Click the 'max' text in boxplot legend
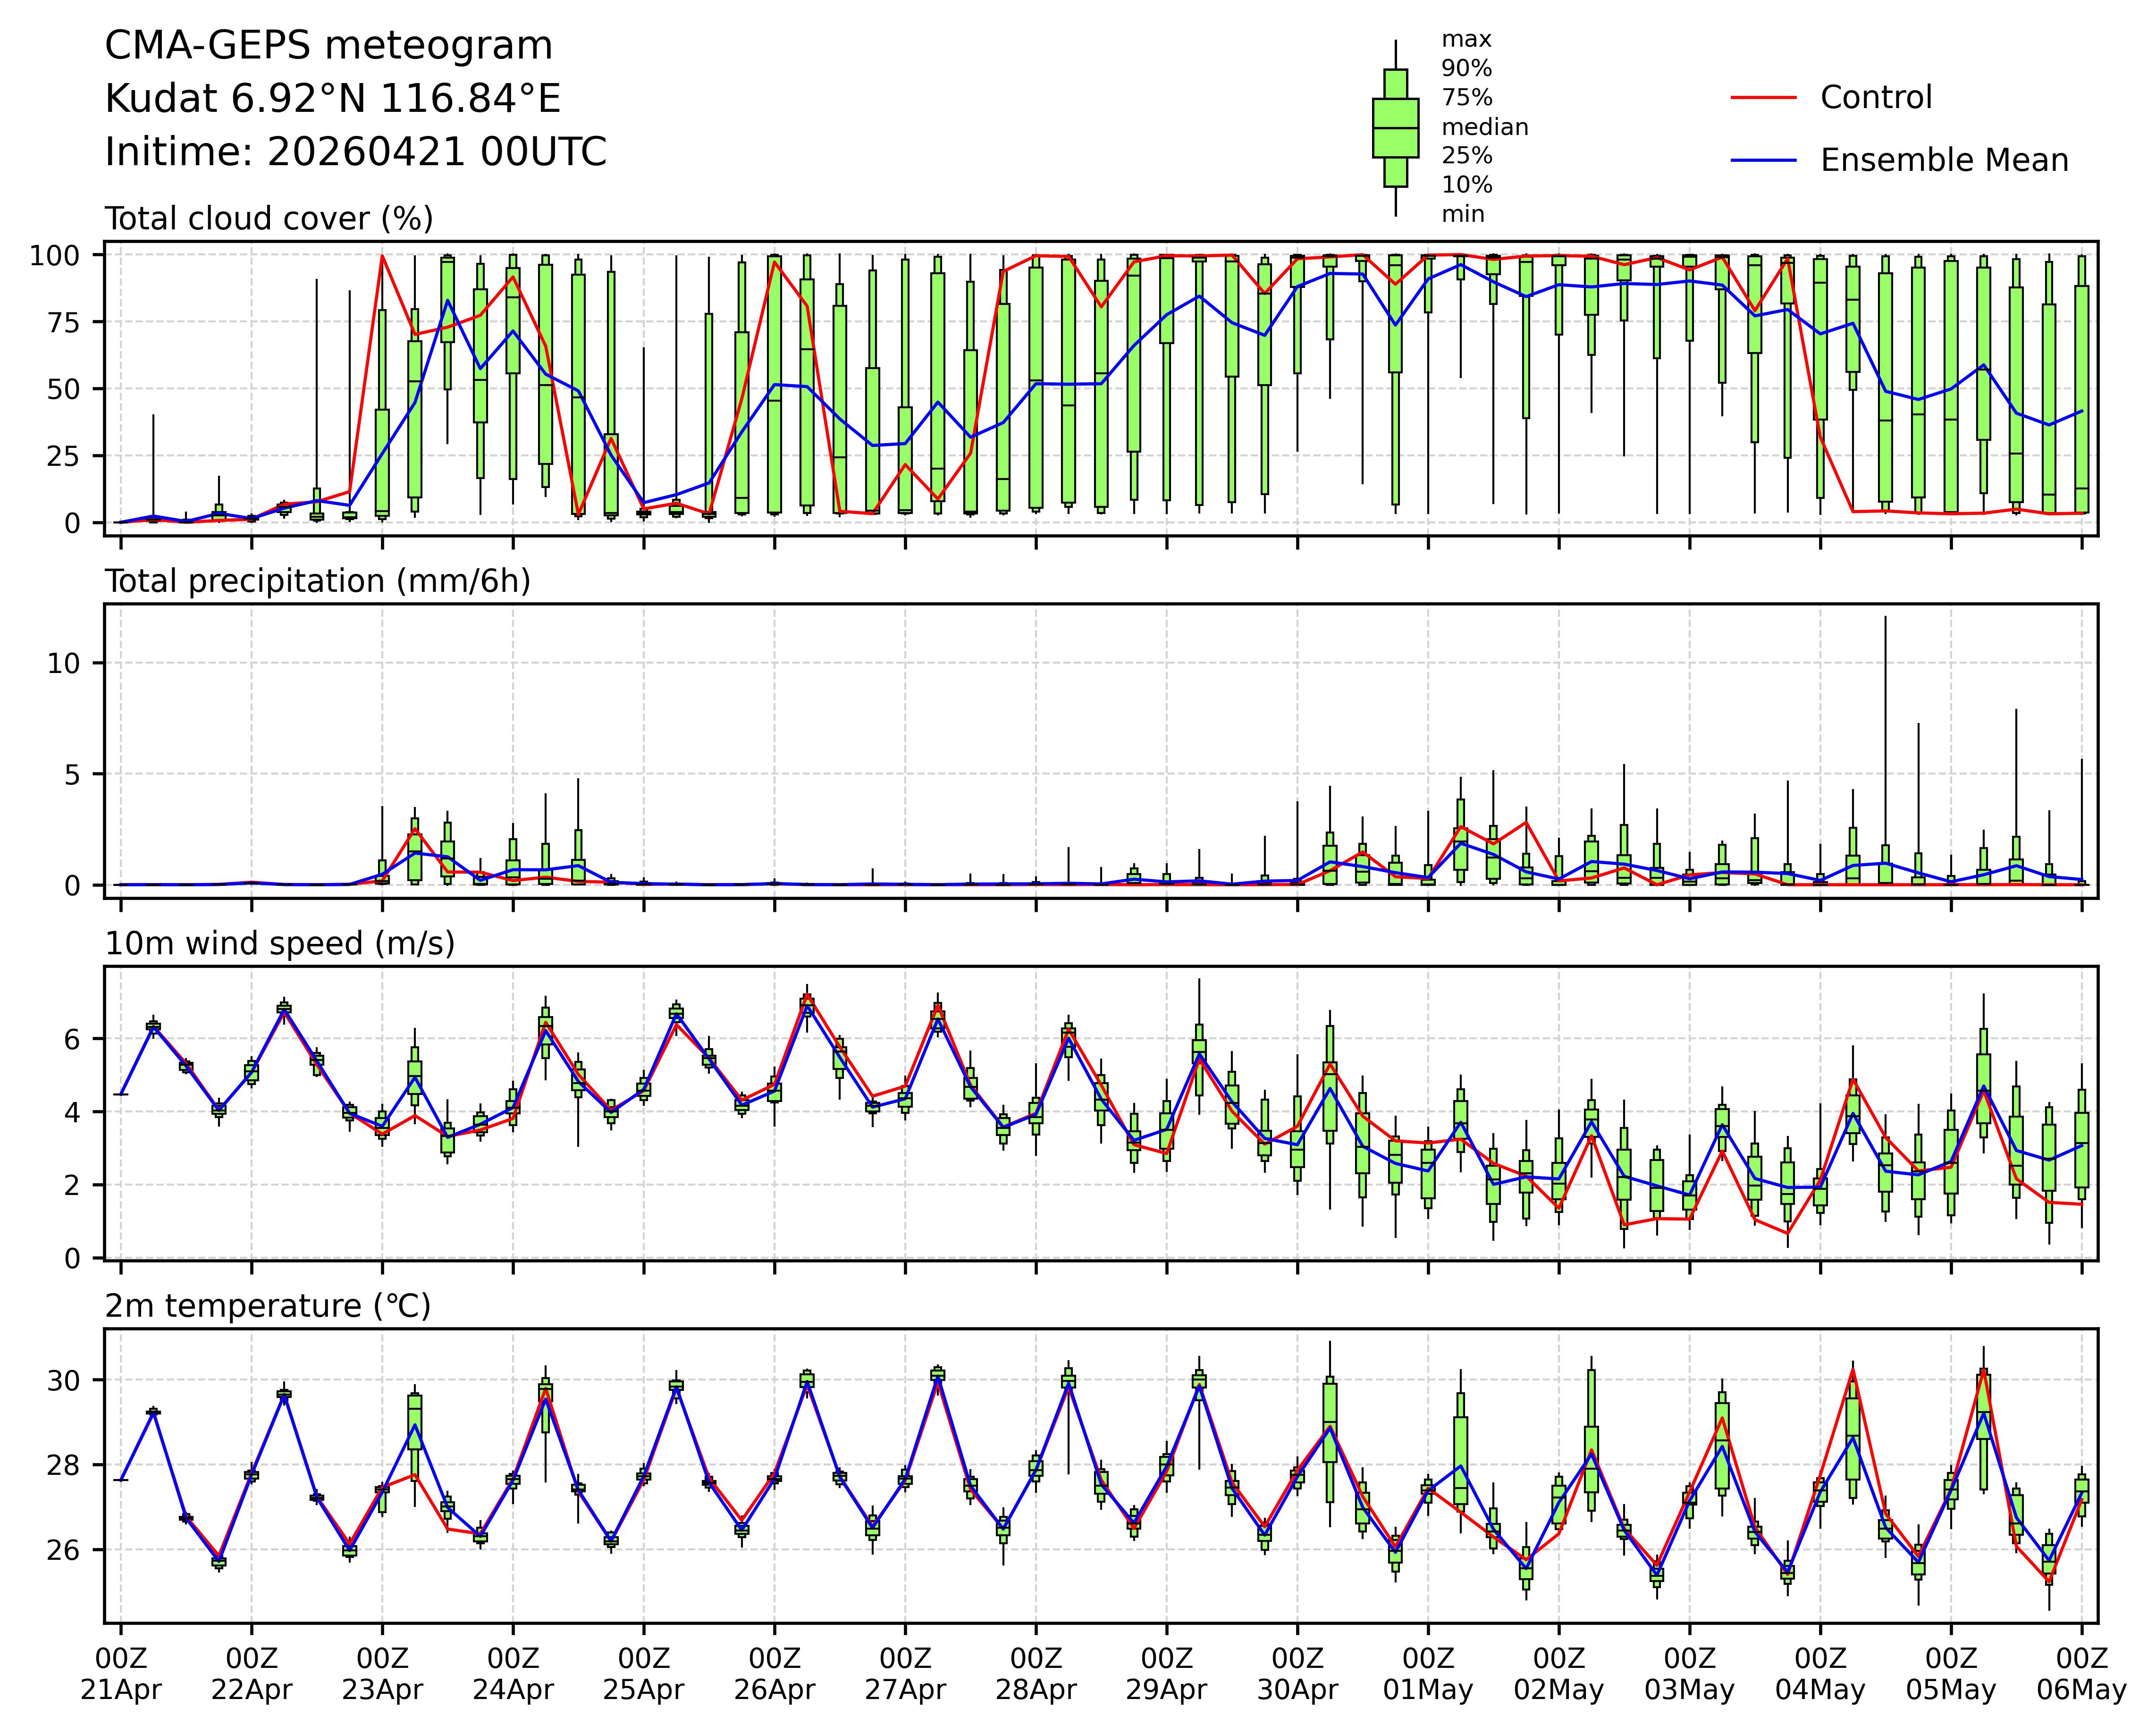This screenshot has width=2156, height=1733. 1466,40
